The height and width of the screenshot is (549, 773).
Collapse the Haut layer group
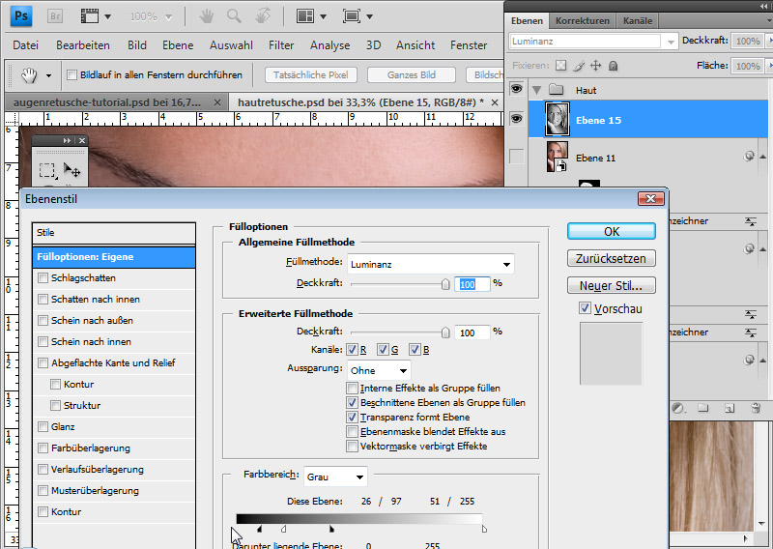point(537,90)
